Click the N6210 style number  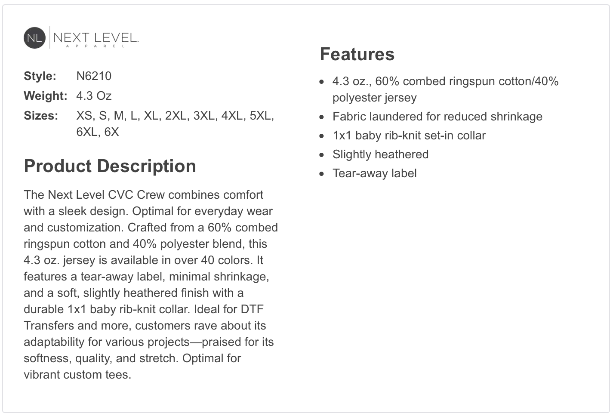94,76
